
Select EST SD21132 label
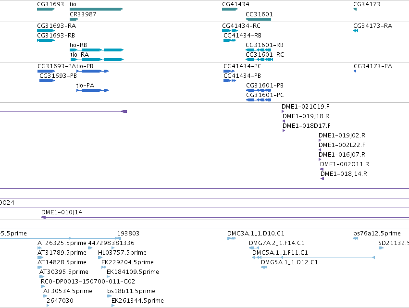[393, 243]
